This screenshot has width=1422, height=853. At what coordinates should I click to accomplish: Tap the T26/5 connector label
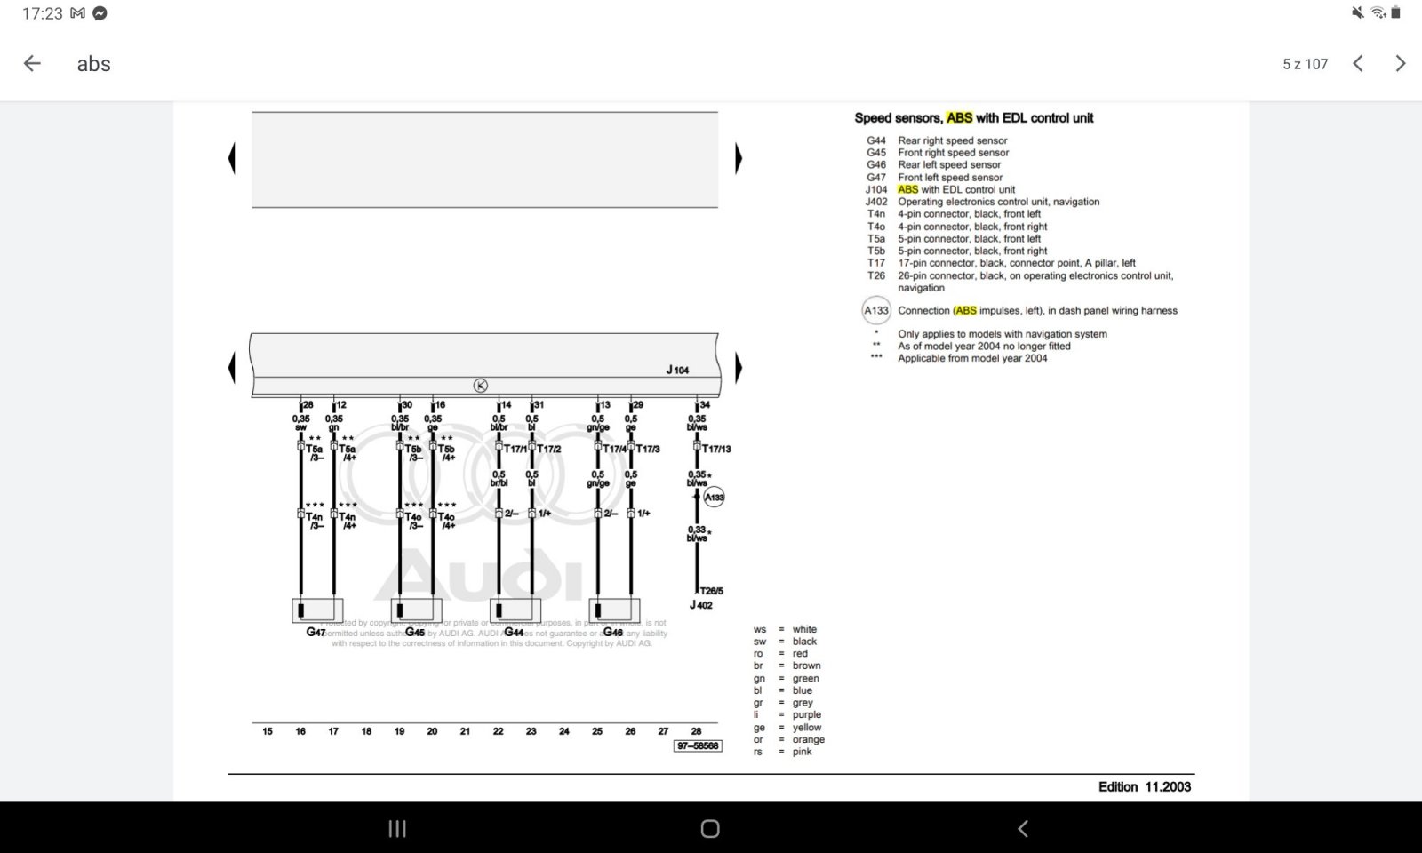tap(712, 591)
